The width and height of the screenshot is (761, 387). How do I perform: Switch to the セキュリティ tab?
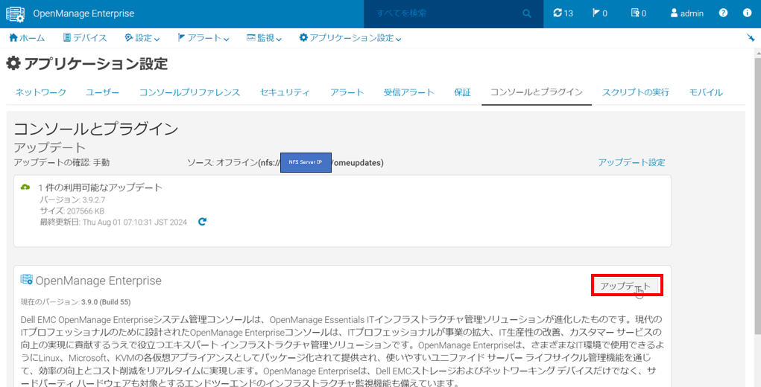[x=285, y=92]
